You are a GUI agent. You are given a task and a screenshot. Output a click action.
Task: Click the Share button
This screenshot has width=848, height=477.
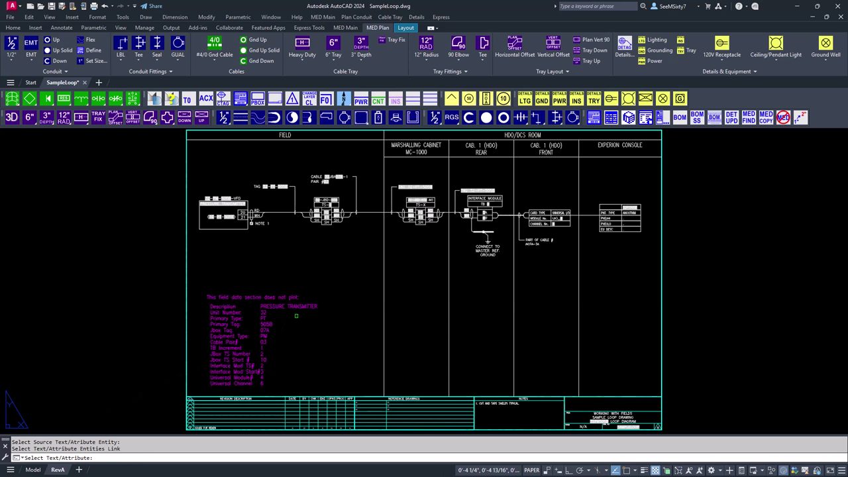(x=151, y=6)
